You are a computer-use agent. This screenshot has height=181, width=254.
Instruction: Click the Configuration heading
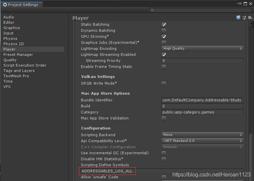pos(96,128)
